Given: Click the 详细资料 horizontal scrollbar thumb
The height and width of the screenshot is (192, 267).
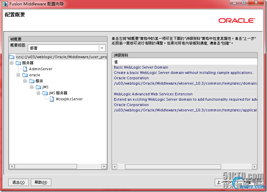Looking at the screenshot, I should pos(173,167).
